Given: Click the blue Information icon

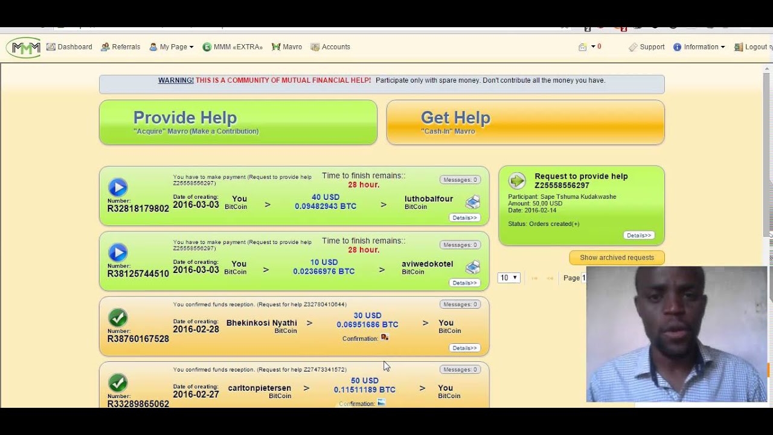Looking at the screenshot, I should click(x=678, y=47).
